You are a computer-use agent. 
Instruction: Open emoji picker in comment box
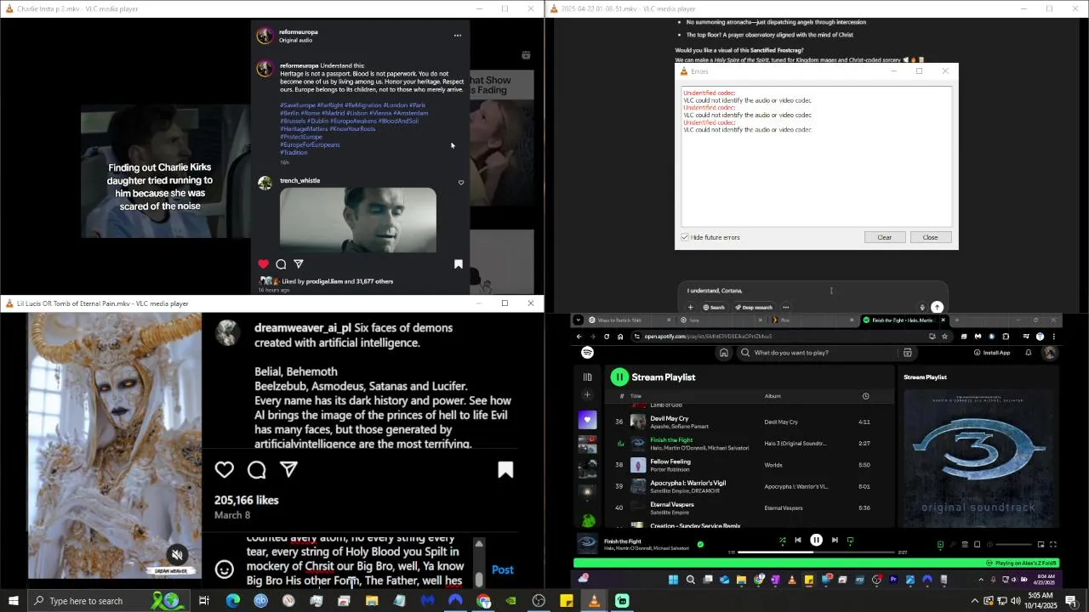pos(225,569)
